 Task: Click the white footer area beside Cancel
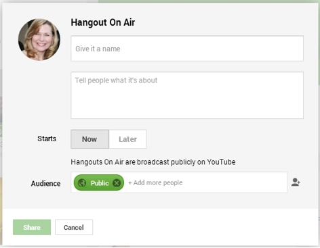(x=203, y=227)
